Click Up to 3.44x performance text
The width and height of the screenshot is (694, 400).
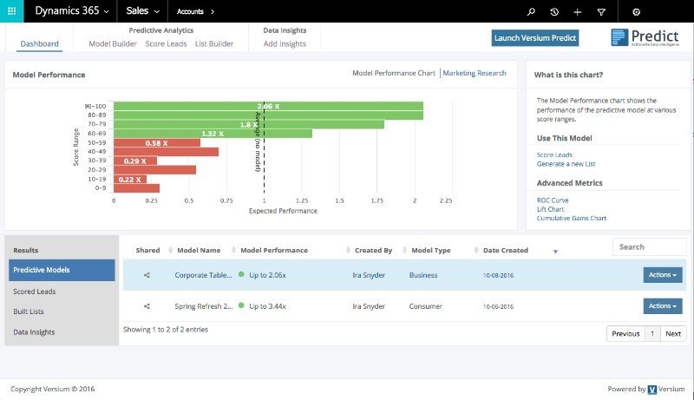pyautogui.click(x=267, y=306)
